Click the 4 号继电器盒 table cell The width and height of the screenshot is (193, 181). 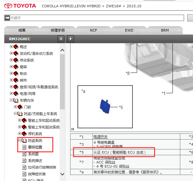136,144
